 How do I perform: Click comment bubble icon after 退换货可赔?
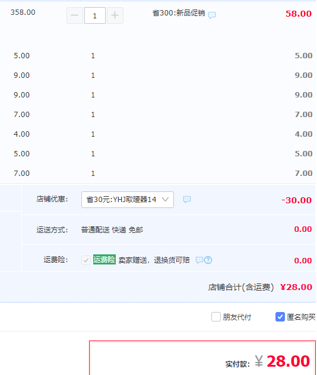point(199,260)
